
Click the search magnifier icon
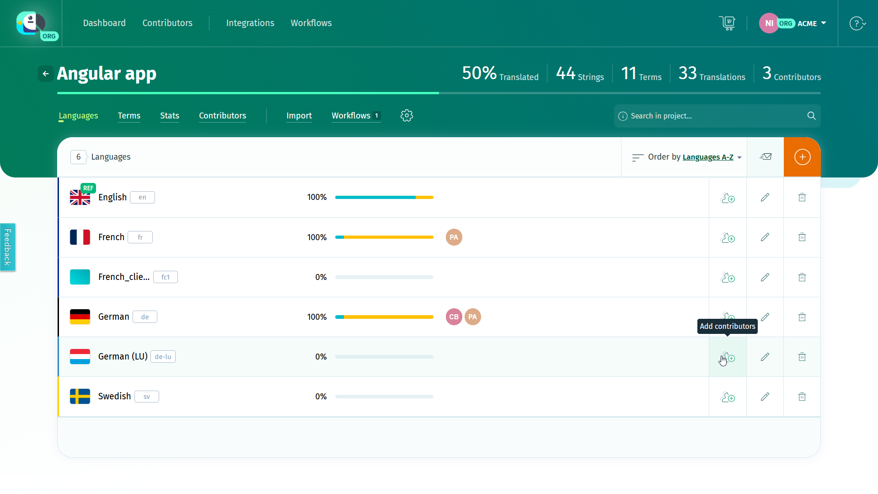point(811,116)
